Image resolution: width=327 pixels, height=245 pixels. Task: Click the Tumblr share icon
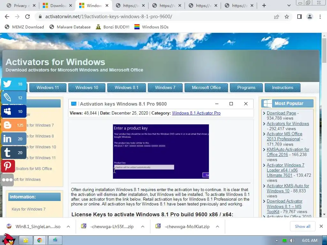click(14, 152)
